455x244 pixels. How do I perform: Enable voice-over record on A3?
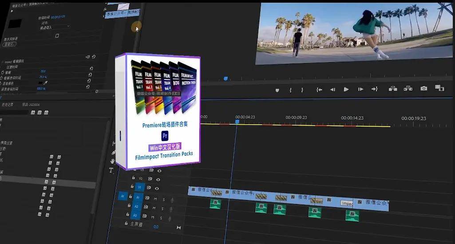[170, 219]
